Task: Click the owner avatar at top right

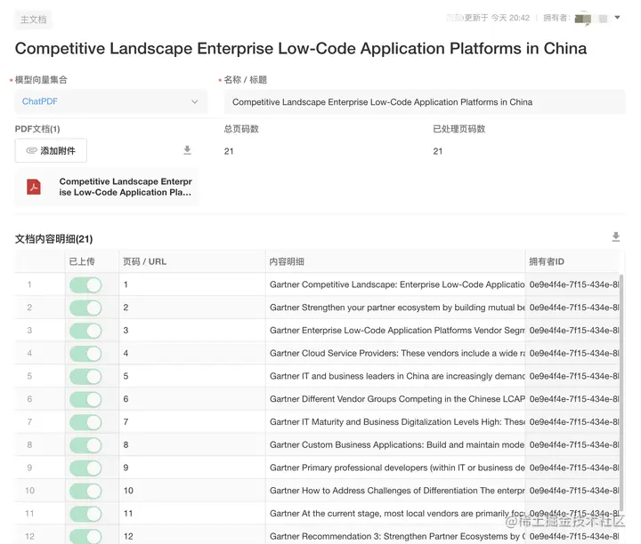Action: tap(582, 19)
